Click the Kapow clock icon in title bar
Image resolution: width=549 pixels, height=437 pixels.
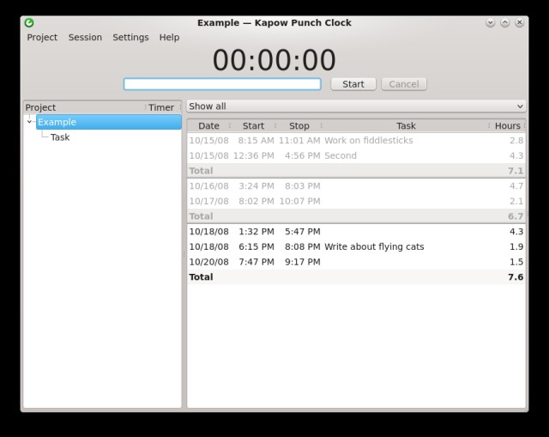click(30, 23)
